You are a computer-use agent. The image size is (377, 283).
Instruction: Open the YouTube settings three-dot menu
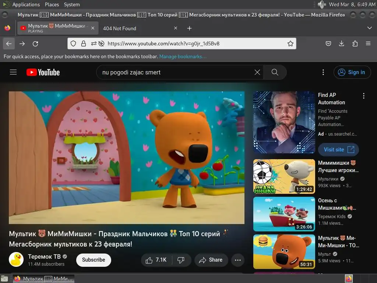[323, 72]
